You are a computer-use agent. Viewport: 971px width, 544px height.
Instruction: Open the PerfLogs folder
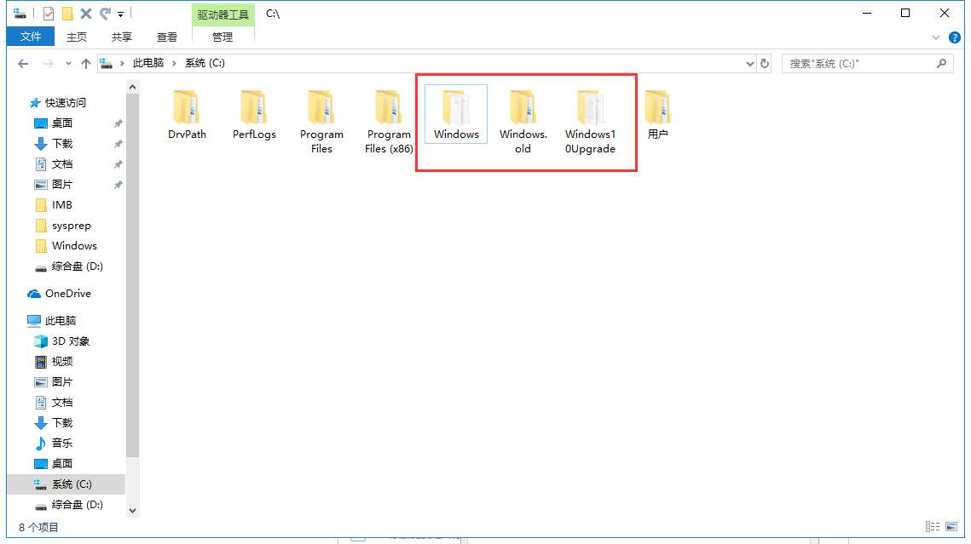(x=254, y=115)
